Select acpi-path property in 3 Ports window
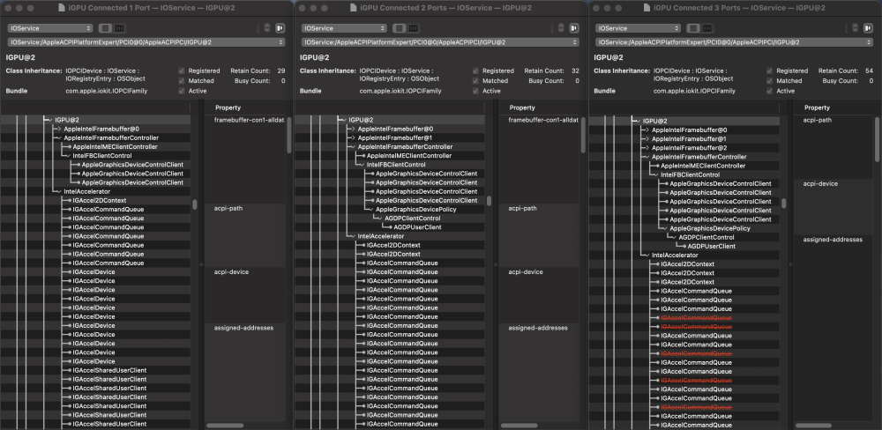The width and height of the screenshot is (882, 430). (x=818, y=121)
